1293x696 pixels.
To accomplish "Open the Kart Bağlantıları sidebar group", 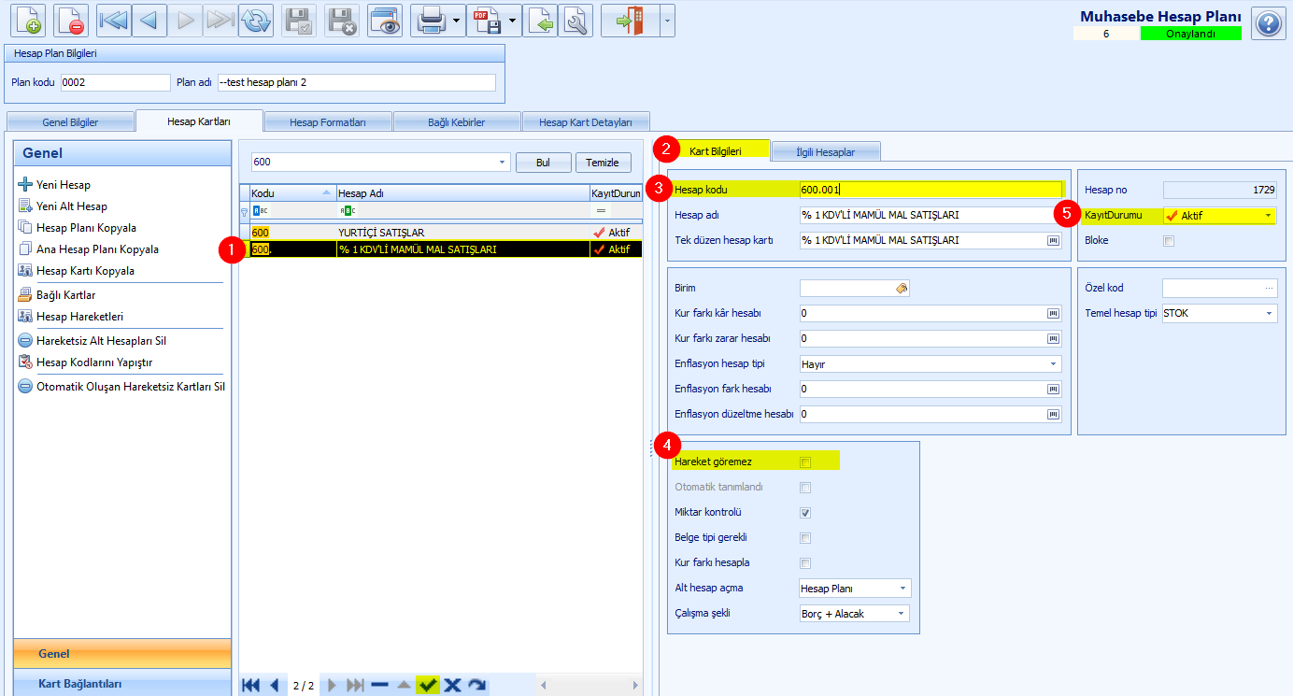I will [x=122, y=684].
